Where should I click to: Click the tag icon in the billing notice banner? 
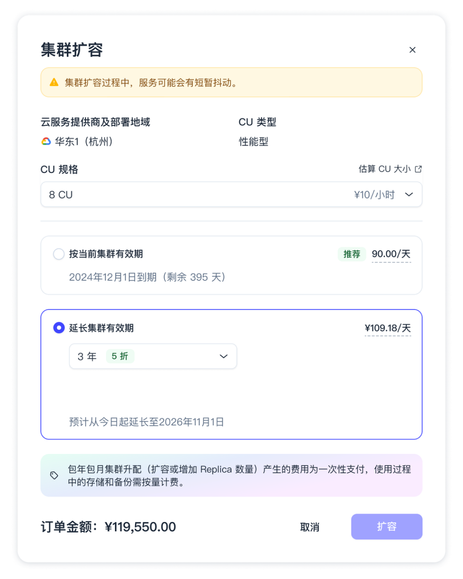pos(54,475)
